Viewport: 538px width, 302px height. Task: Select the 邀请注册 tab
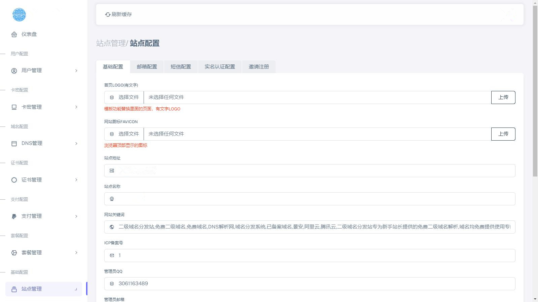[259, 67]
